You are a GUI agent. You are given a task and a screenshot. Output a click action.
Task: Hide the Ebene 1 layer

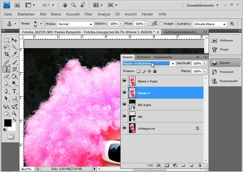tap(125, 92)
